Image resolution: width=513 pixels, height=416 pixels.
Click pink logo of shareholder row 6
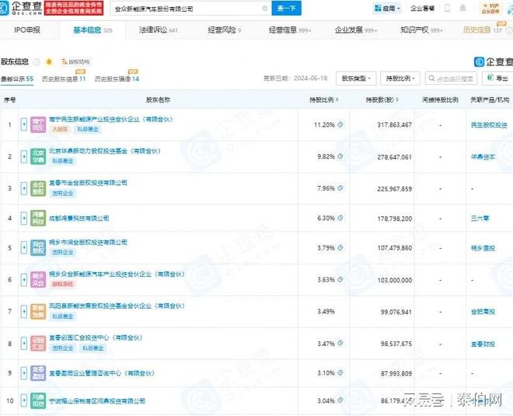(x=38, y=280)
